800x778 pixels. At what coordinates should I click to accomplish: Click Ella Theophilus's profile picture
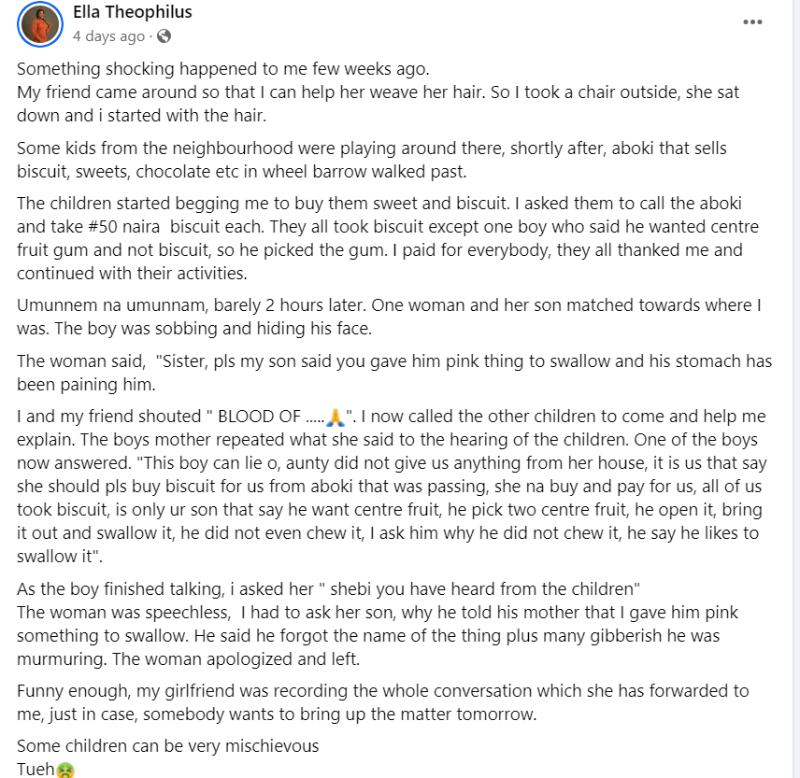40,25
